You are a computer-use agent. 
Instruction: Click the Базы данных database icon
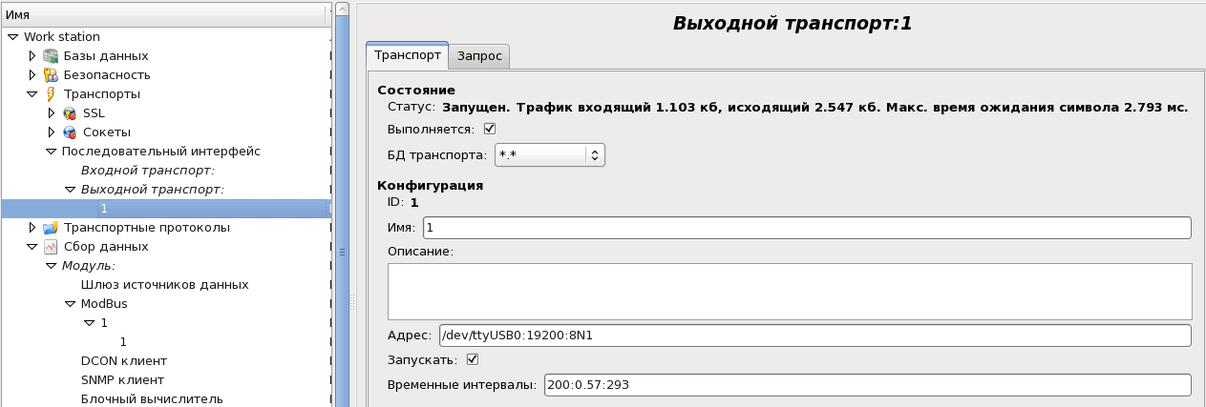tap(51, 56)
